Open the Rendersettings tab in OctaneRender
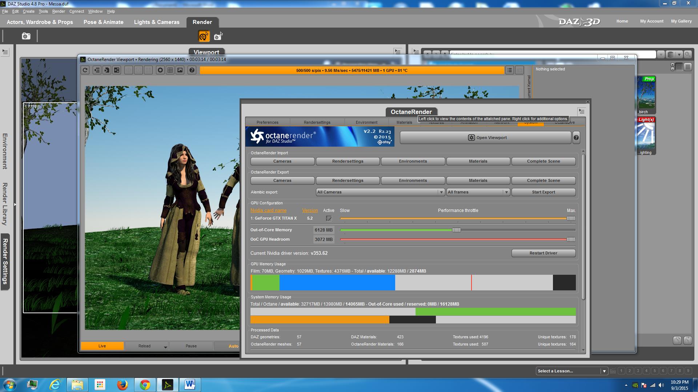This screenshot has width=698, height=392. 317,122
